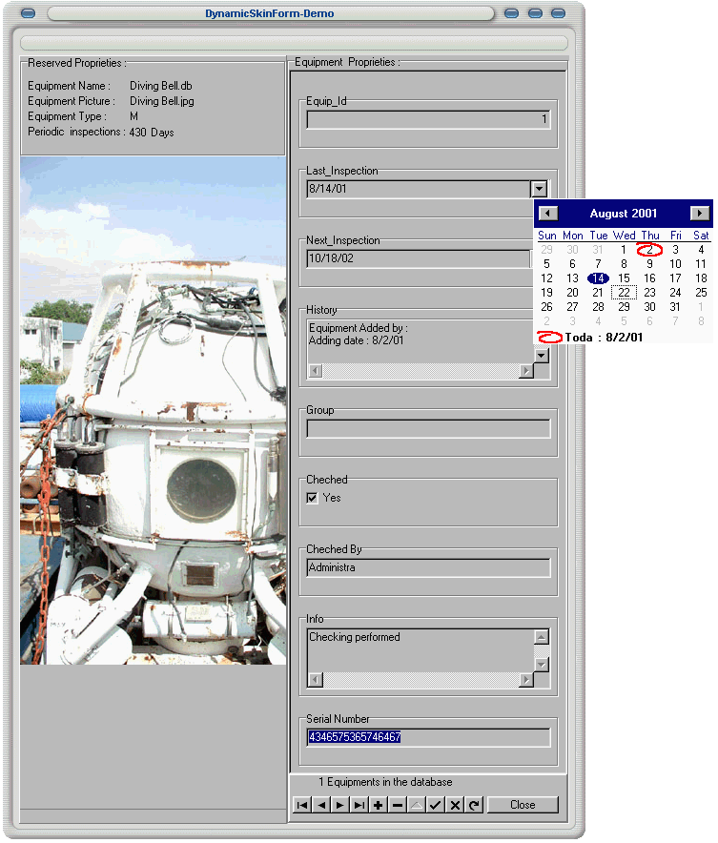Go to previous month in calendar
The width and height of the screenshot is (718, 843).
pyautogui.click(x=547, y=214)
